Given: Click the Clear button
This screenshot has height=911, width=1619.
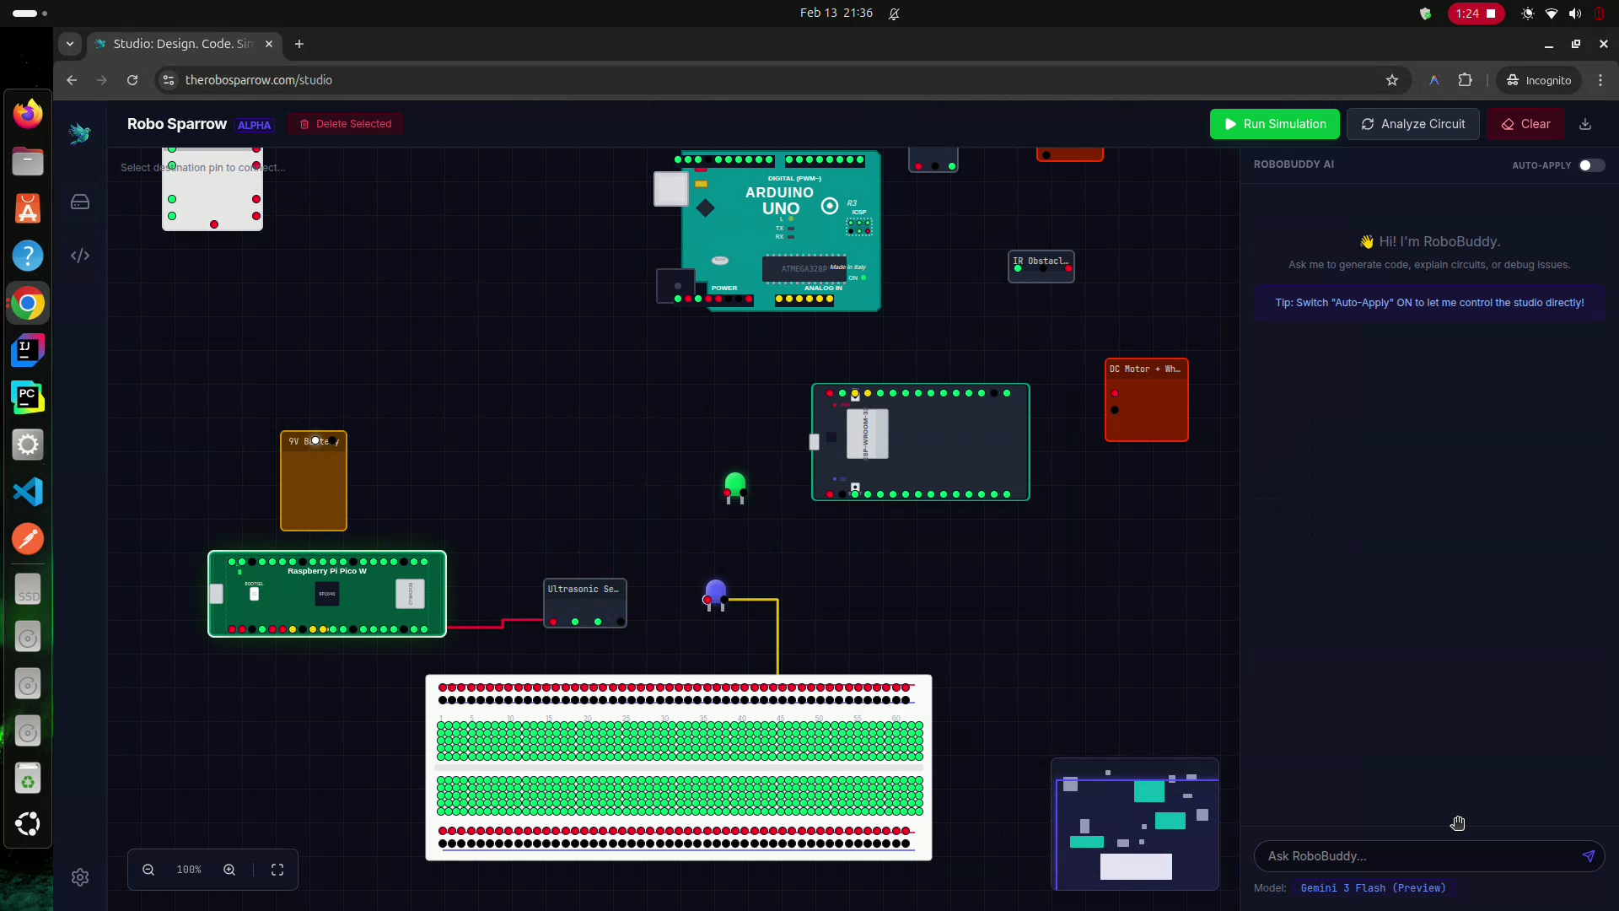Looking at the screenshot, I should (1525, 124).
